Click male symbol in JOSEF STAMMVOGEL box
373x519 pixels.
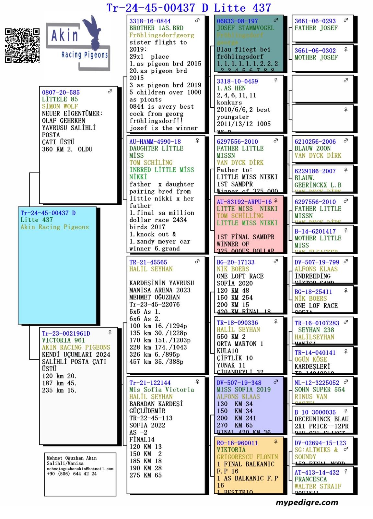tap(276, 20)
